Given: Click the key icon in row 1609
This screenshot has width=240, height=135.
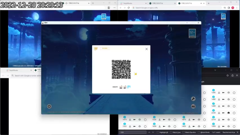Looking at the screenshot, I should pyautogui.click(x=164, y=126).
